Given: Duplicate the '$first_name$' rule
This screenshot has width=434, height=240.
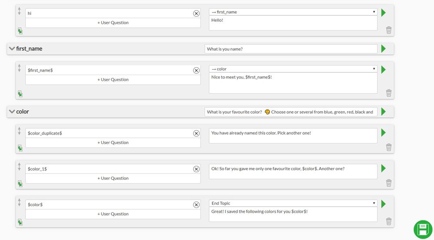Looking at the screenshot, I should (x=20, y=94).
